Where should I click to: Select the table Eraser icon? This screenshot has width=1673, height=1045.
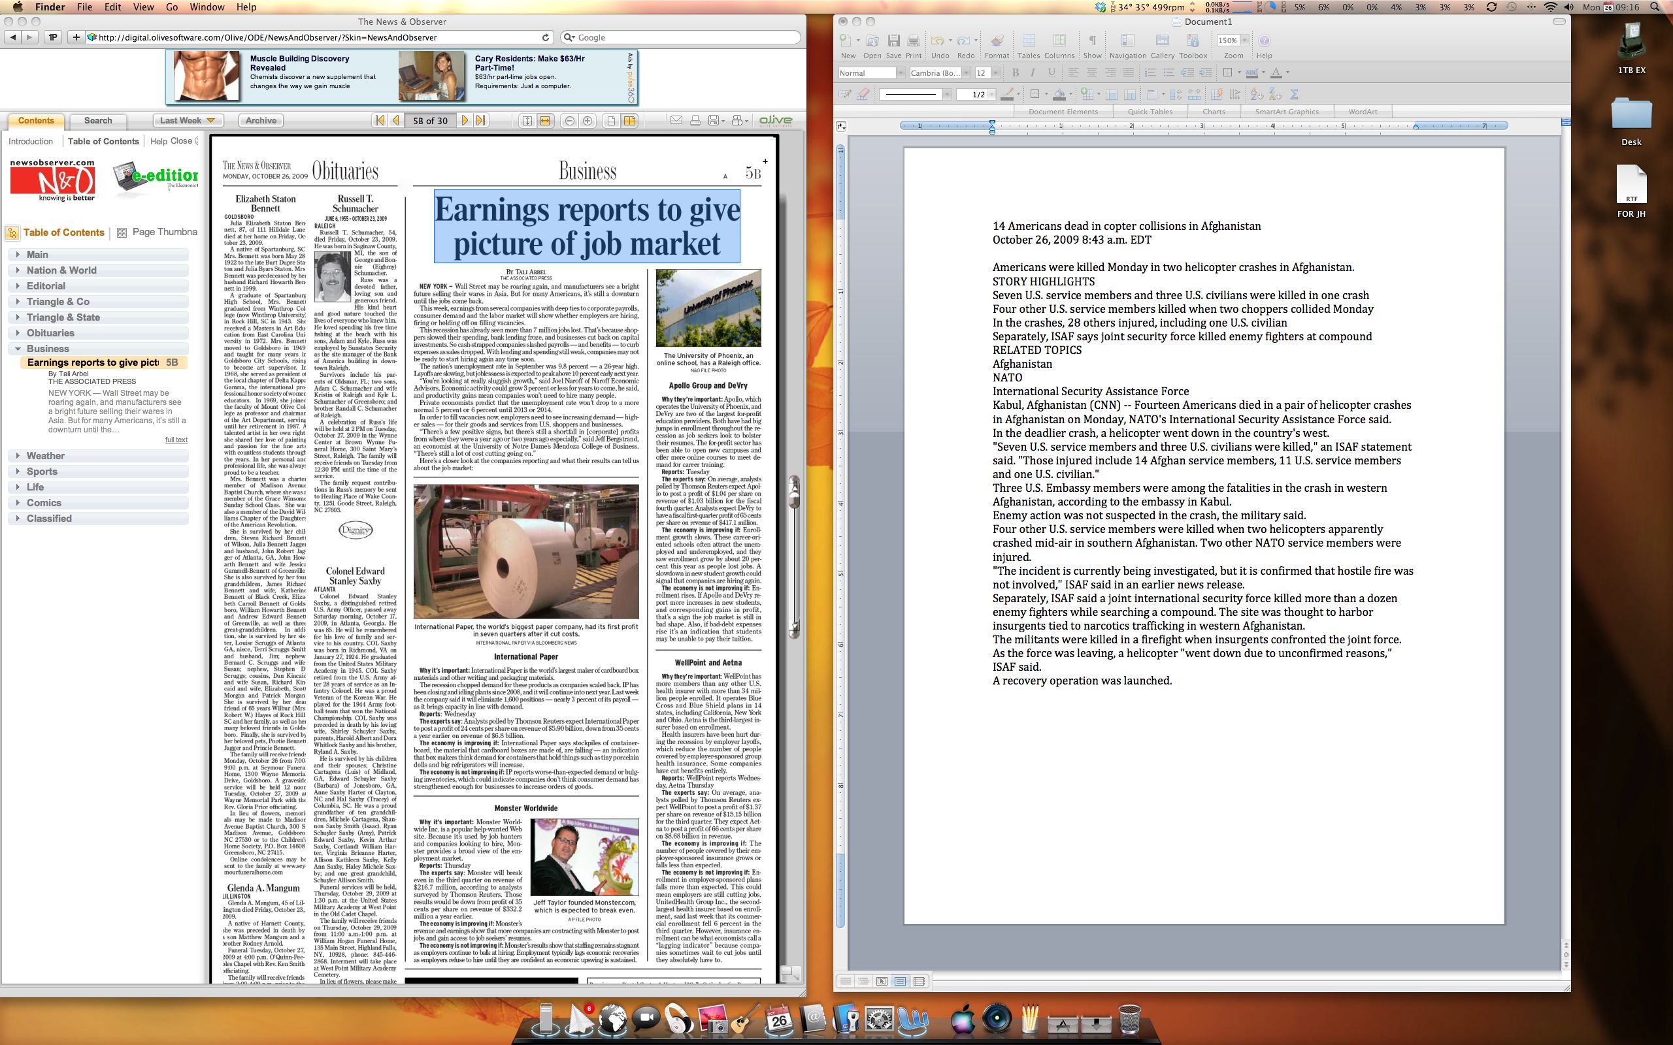pos(862,94)
